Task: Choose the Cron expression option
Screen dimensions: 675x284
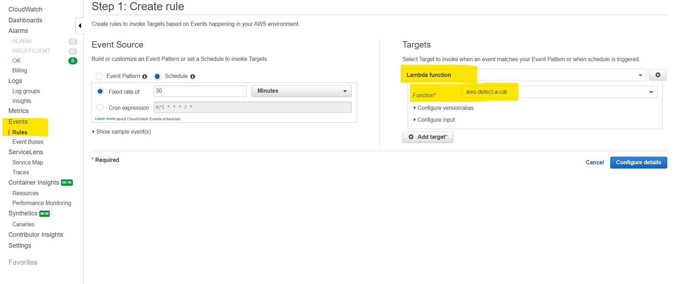Action: pyautogui.click(x=100, y=107)
